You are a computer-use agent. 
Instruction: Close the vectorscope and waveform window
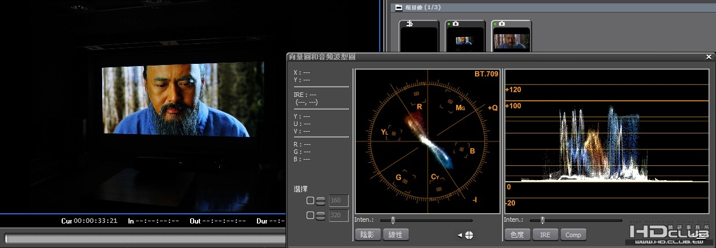[x=709, y=57]
